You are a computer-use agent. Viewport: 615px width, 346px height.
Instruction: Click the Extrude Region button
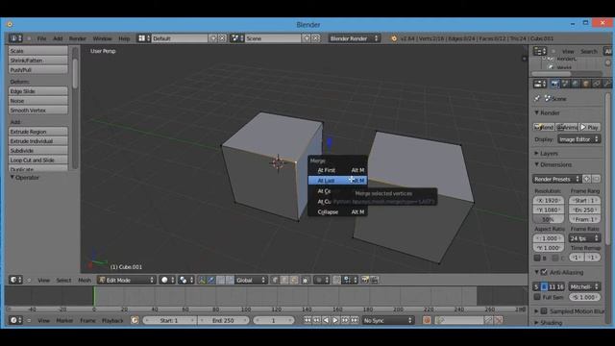[x=38, y=132]
